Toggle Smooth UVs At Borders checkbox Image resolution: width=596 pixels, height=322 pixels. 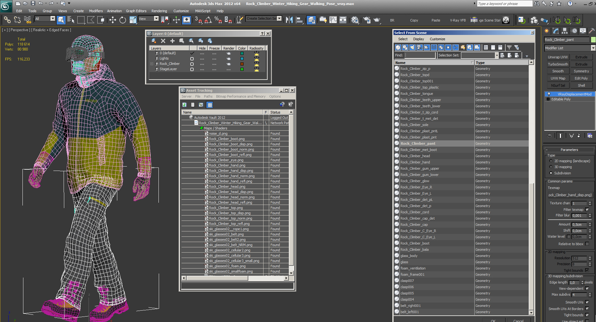pyautogui.click(x=587, y=309)
